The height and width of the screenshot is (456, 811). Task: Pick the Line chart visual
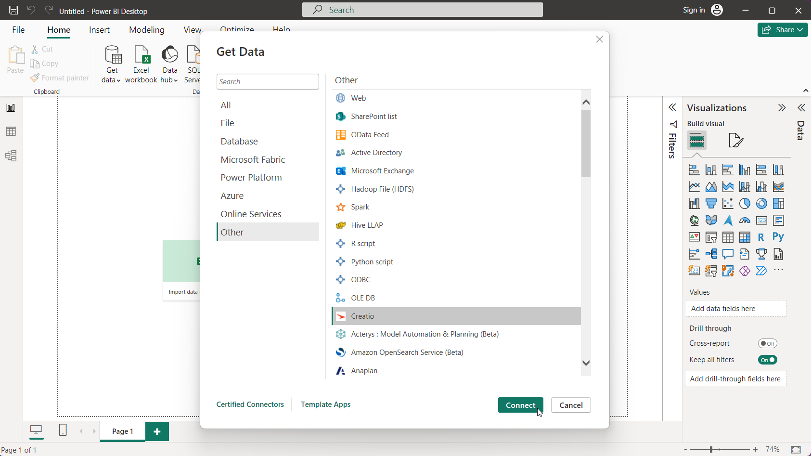[694, 187]
